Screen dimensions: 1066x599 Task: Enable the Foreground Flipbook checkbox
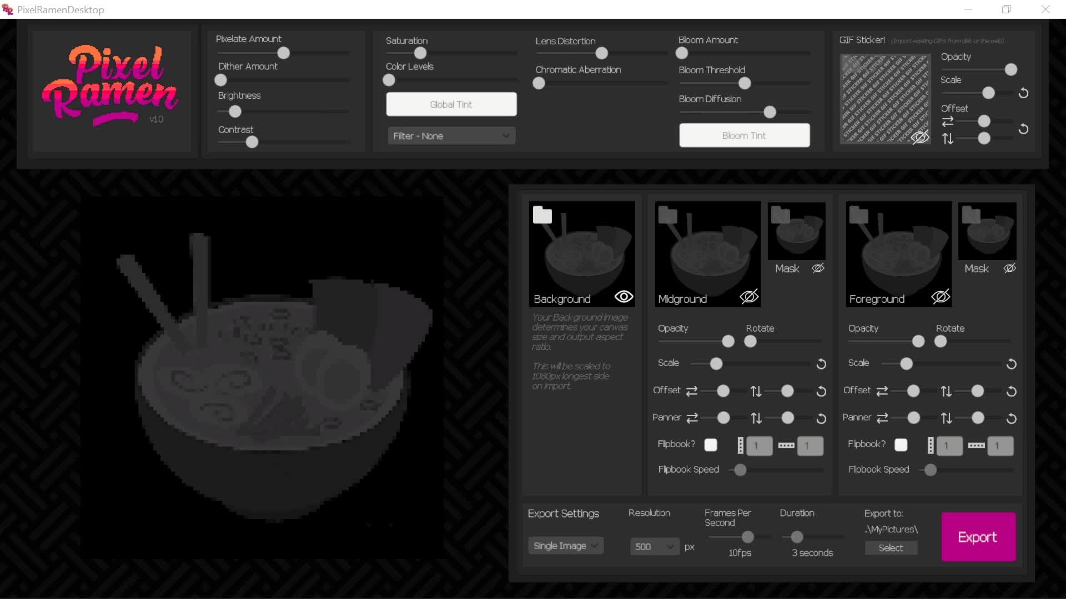pos(901,445)
